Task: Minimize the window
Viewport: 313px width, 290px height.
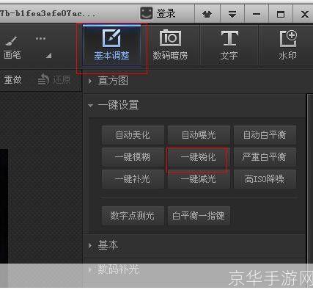Action: coord(257,14)
